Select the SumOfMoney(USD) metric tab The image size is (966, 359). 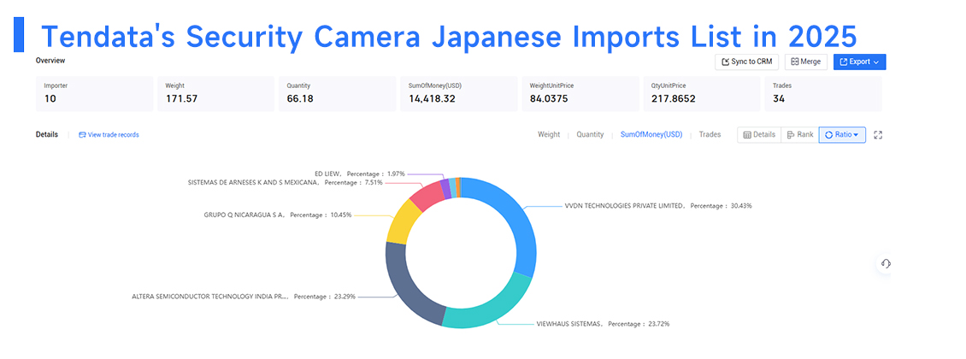pyautogui.click(x=651, y=134)
